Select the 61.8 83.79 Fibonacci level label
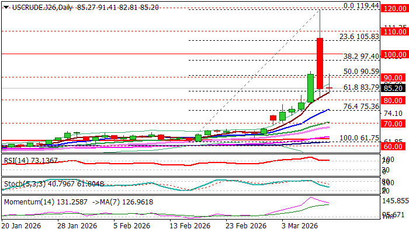Viewport: 409px width, 233px height. [x=361, y=87]
